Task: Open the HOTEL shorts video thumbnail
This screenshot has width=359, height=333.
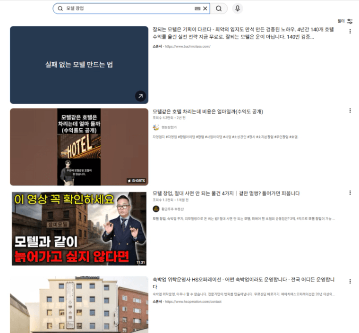Action: (79, 147)
